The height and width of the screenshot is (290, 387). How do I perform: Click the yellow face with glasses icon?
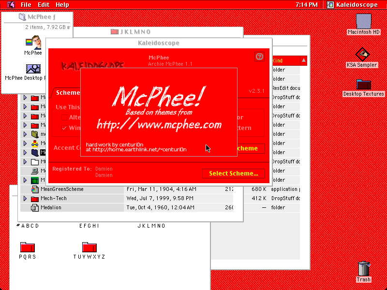coord(35,143)
